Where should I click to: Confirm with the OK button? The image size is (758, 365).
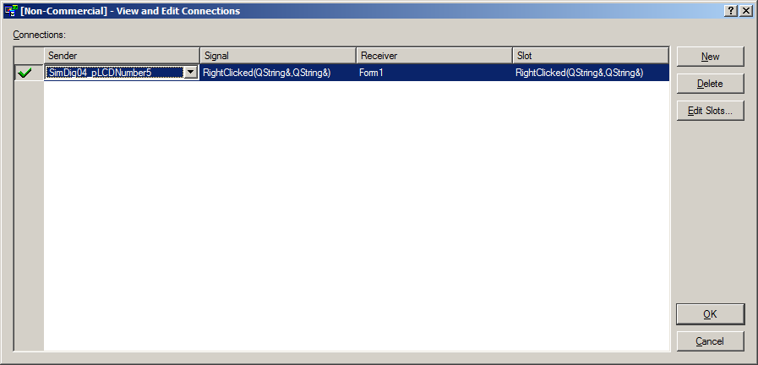coord(710,314)
